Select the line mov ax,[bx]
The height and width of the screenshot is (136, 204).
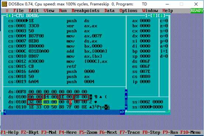click(55, 56)
